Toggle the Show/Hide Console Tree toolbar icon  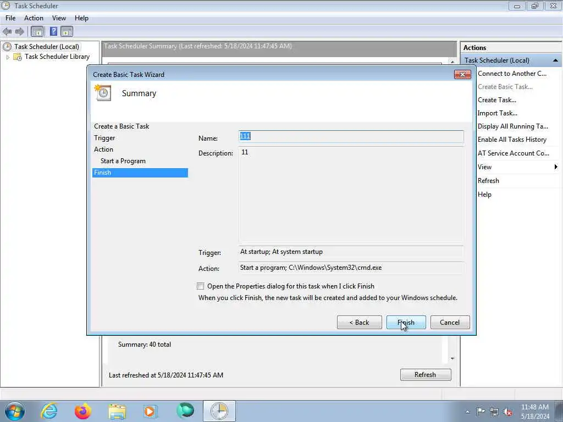click(x=37, y=31)
